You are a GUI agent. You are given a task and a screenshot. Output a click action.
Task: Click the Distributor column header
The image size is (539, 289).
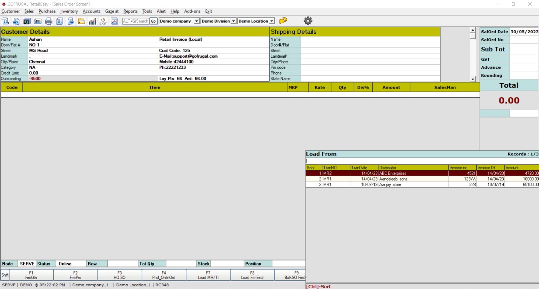[413, 167]
